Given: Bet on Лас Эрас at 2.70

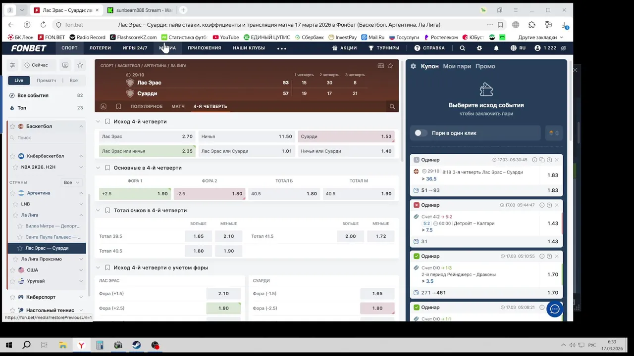Looking at the screenshot, I should [147, 136].
